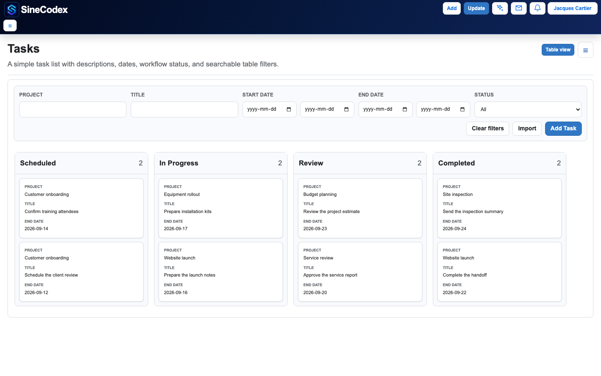This screenshot has width=601, height=376.
Task: Click the Clear filters button
Action: 487,129
